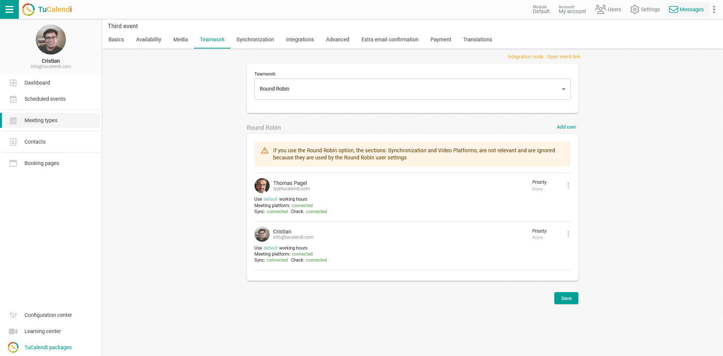Click Thomas Pagel's default working hours link

270,199
